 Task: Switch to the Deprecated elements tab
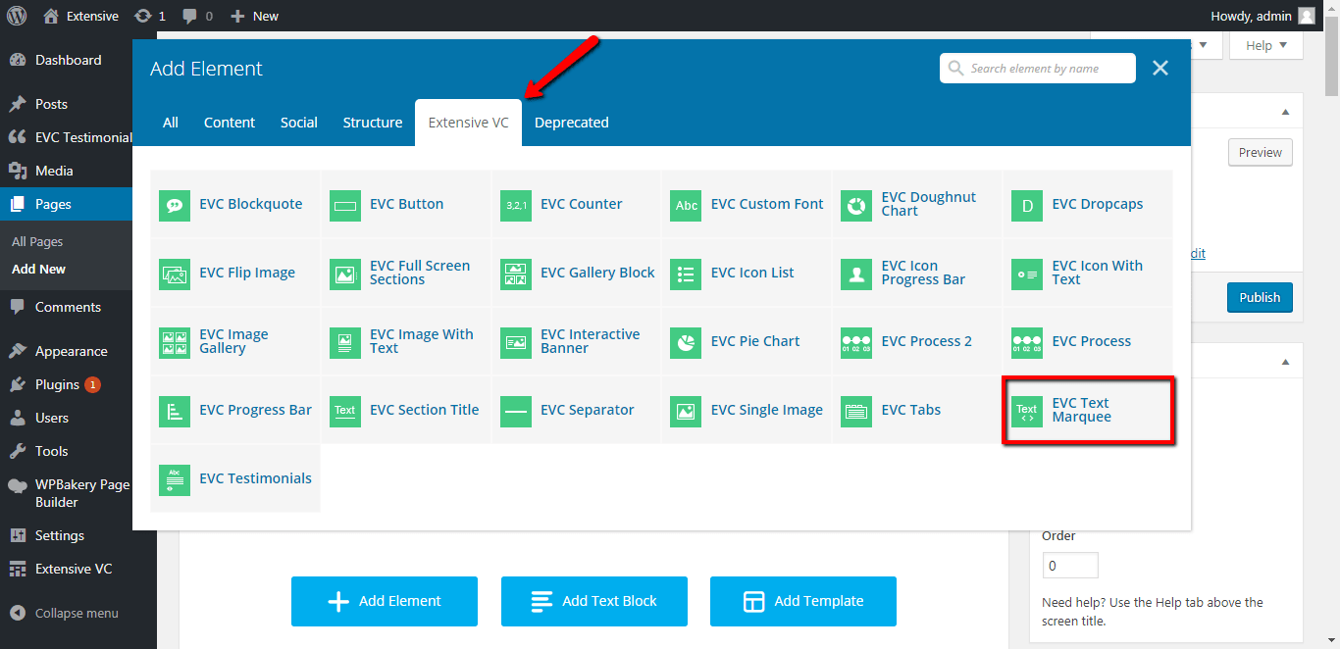click(x=571, y=122)
